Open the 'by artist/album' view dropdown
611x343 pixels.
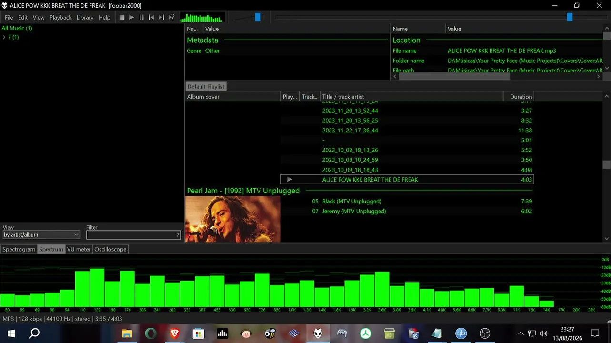click(x=41, y=235)
